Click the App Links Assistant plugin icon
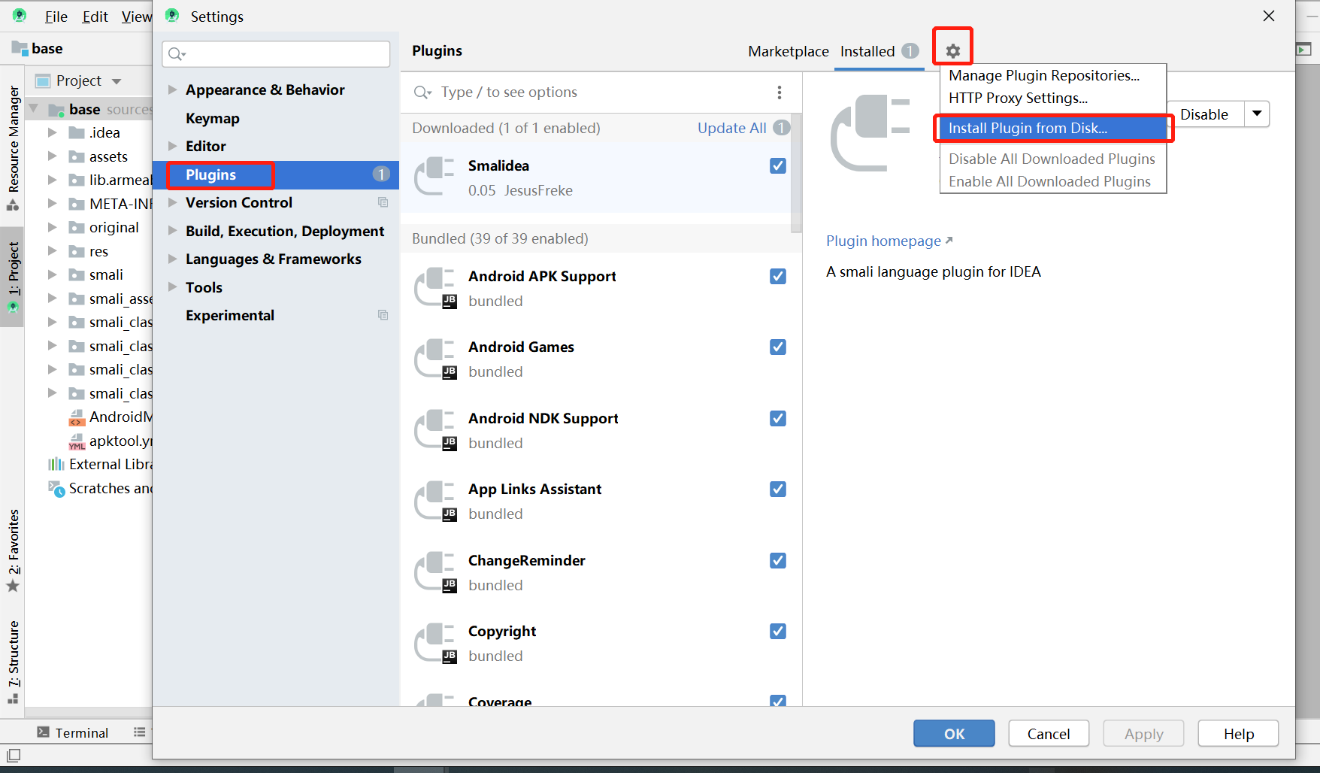Viewport: 1320px width, 773px height. [x=436, y=501]
